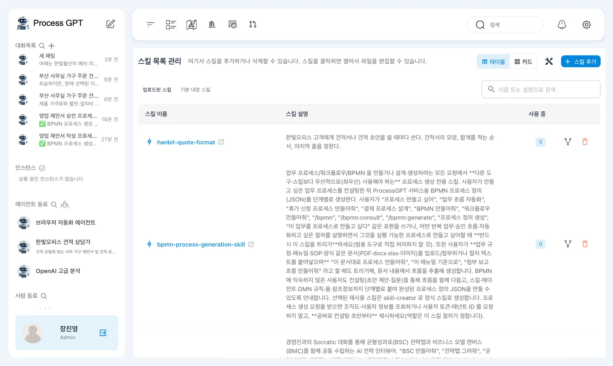Open the schedule board icon with clock
This screenshot has height=366, width=613.
tap(233, 25)
